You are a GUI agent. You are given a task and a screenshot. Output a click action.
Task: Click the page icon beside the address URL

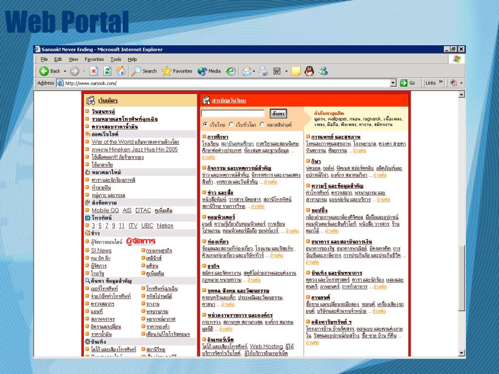(60, 83)
